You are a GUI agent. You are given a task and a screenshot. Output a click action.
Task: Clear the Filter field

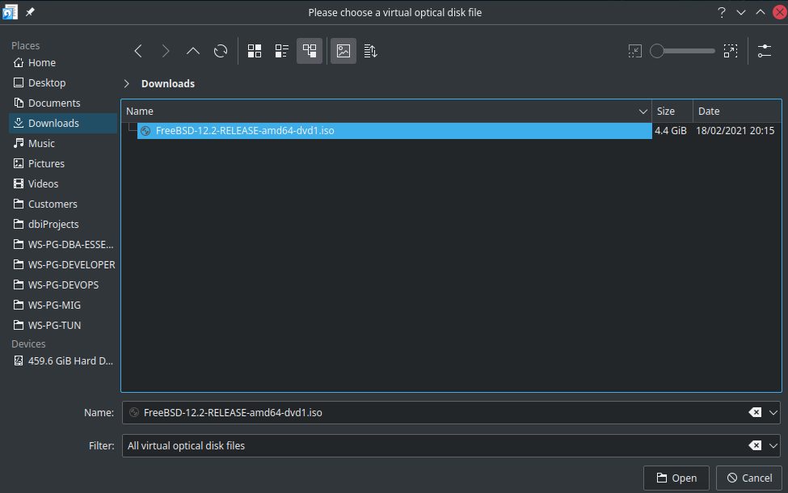pyautogui.click(x=755, y=446)
